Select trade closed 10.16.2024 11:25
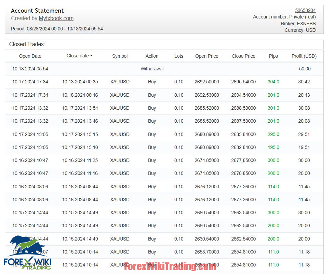This screenshot has height=274, width=334. (80, 160)
